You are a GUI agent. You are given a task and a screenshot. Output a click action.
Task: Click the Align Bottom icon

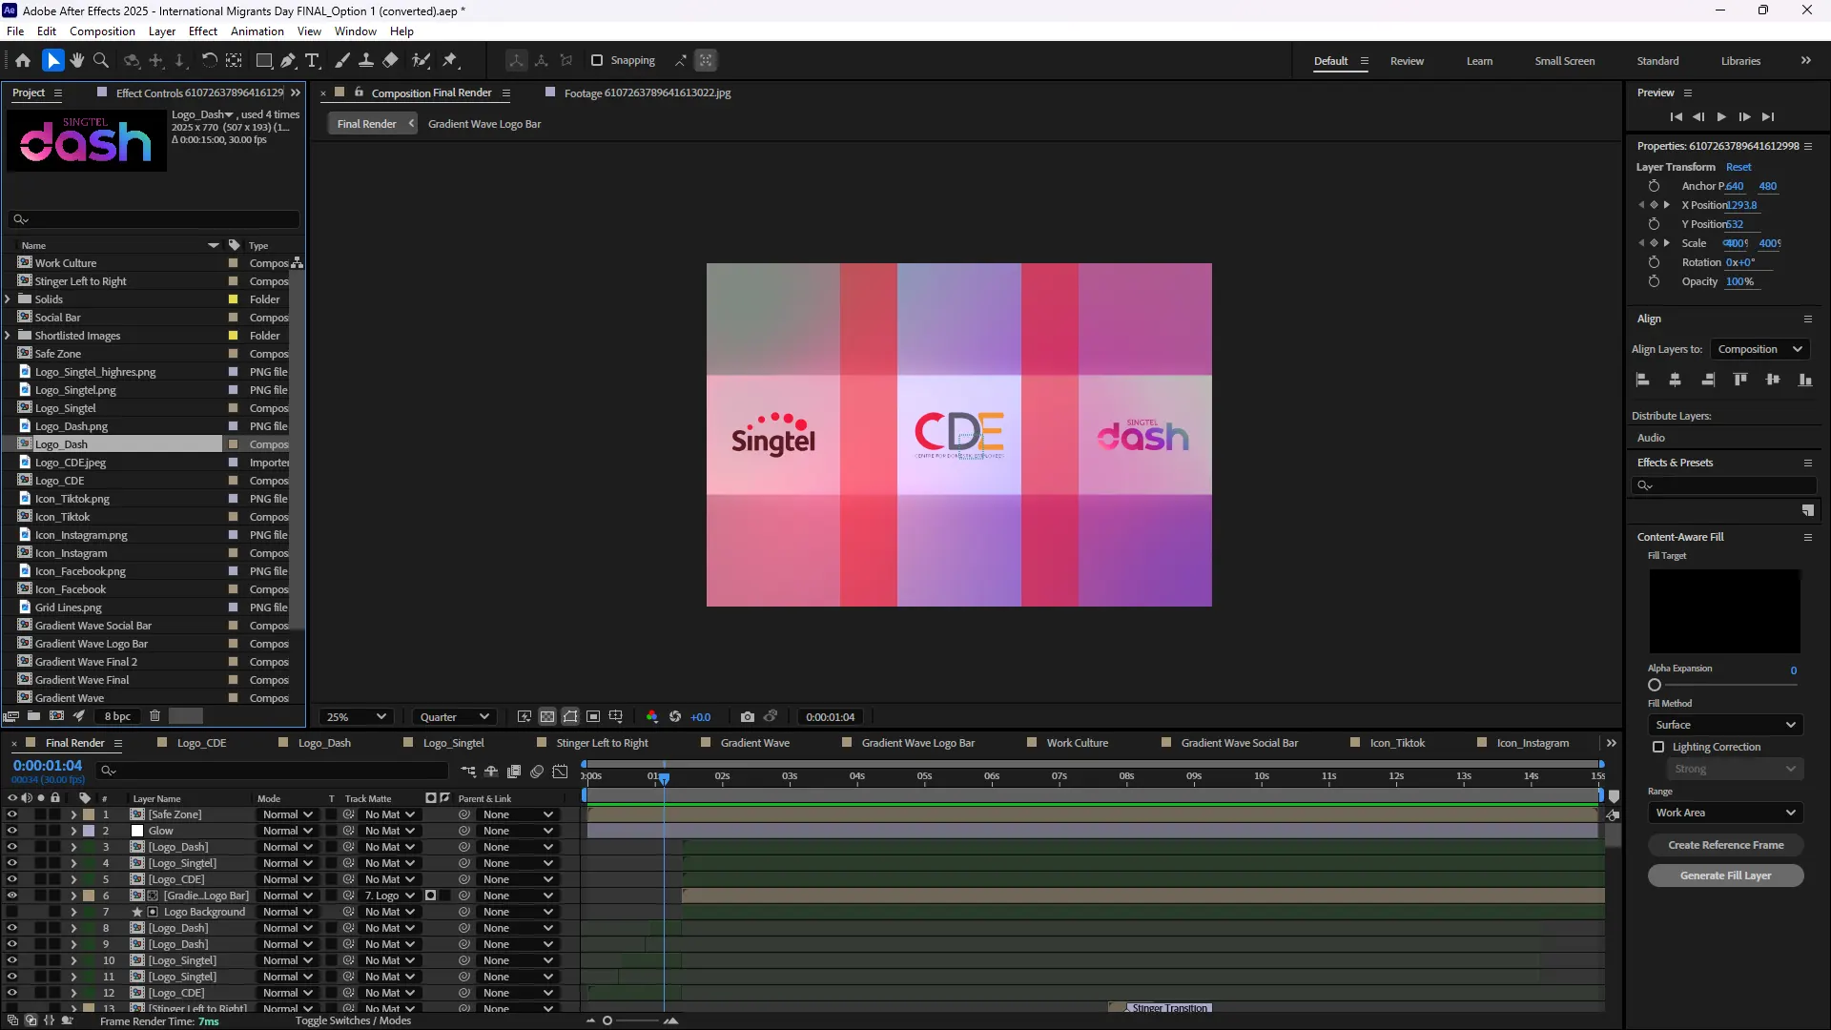[1805, 380]
